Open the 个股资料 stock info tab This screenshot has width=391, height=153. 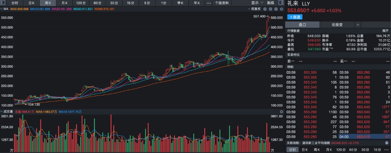(222, 3)
